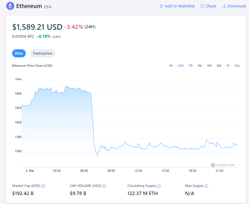Click the 1580 price axis label
The height and width of the screenshot is (204, 249).
[x=18, y=137]
